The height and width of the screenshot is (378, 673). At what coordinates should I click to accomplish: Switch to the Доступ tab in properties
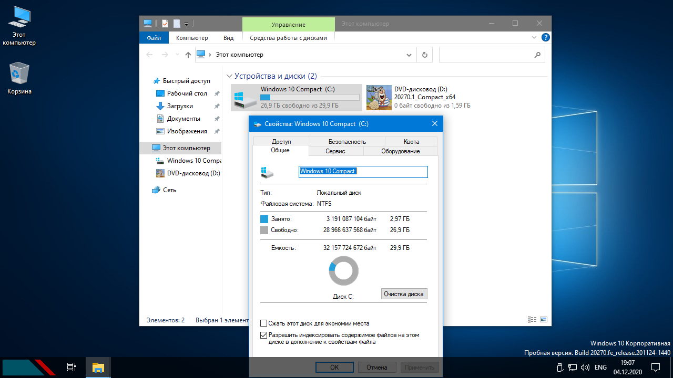coord(281,142)
